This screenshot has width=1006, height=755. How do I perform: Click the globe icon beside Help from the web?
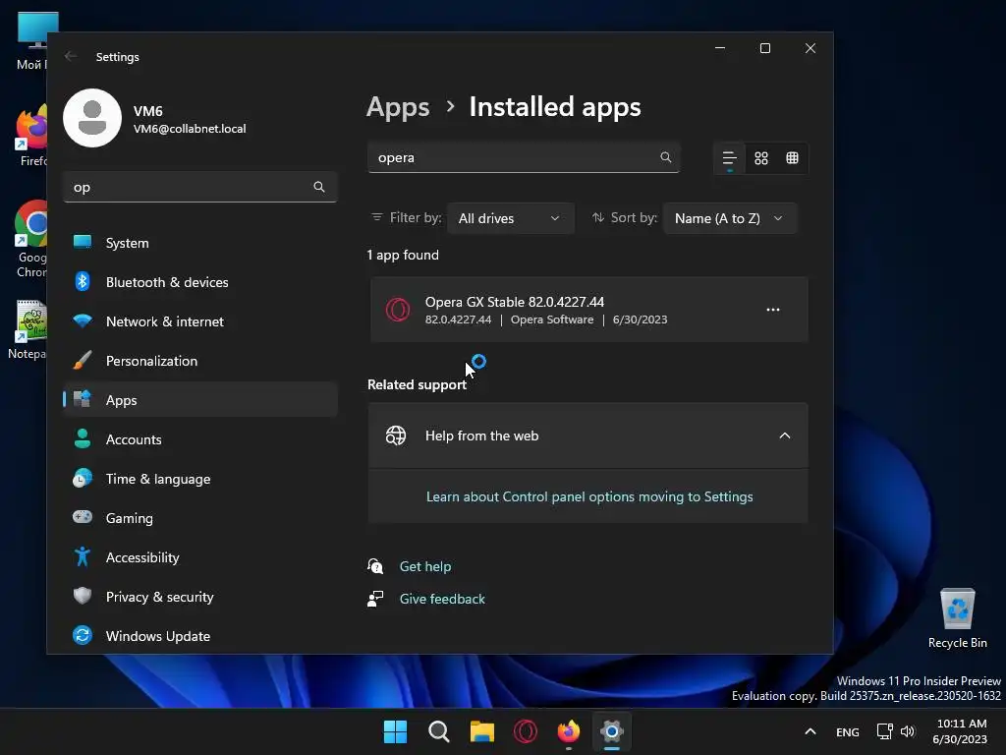(x=395, y=436)
